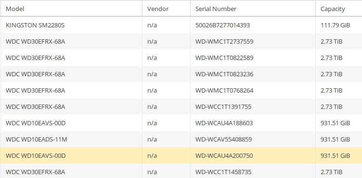Select disk with serial WD-WMC1T2737559
362x178 pixels.
point(181,41)
